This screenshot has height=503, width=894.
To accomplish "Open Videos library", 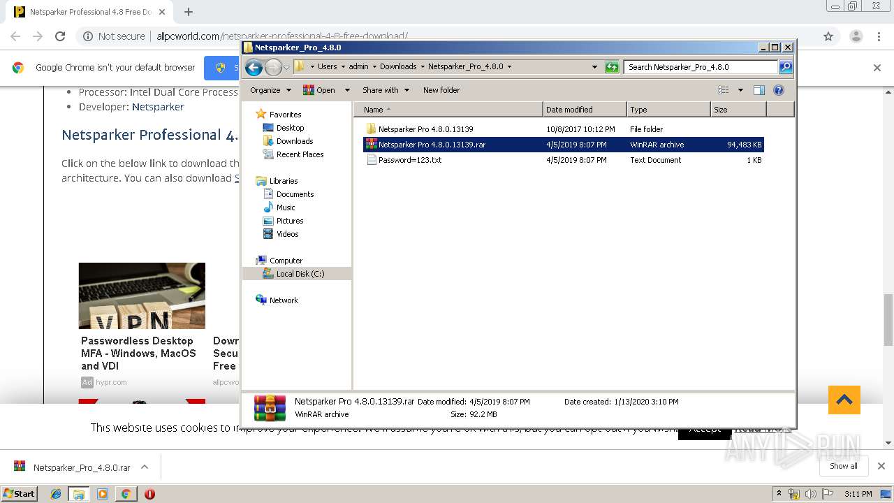I will (287, 234).
